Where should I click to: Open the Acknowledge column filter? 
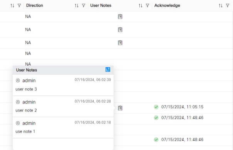[x=228, y=6]
